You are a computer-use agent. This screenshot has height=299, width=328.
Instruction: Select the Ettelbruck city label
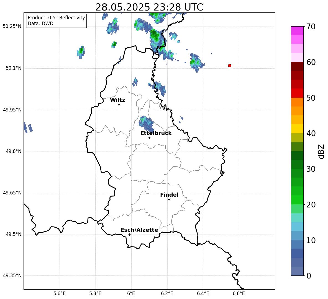coord(156,133)
